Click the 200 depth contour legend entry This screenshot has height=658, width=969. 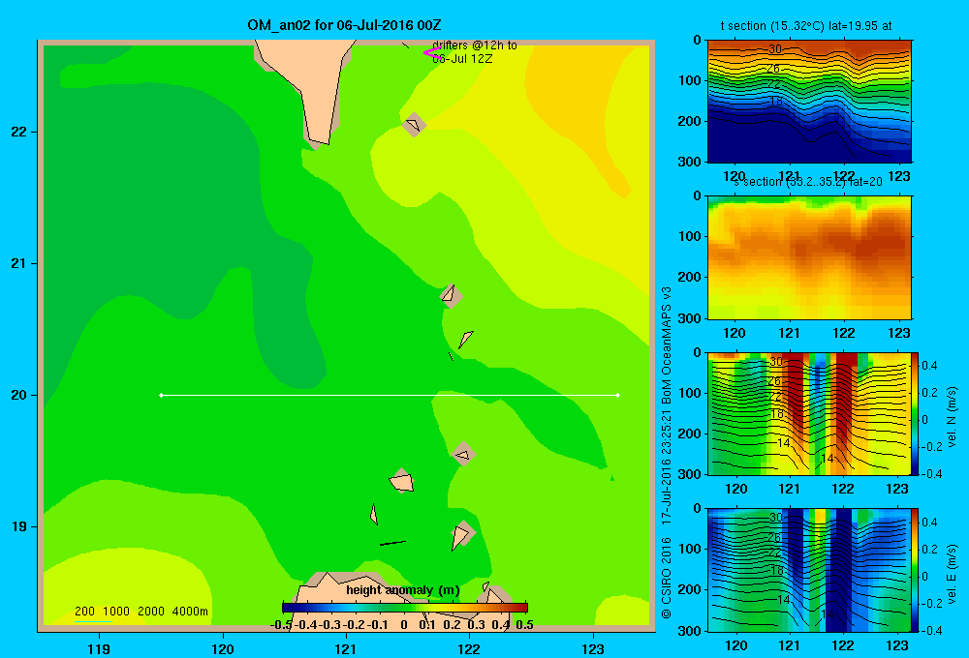(84, 612)
